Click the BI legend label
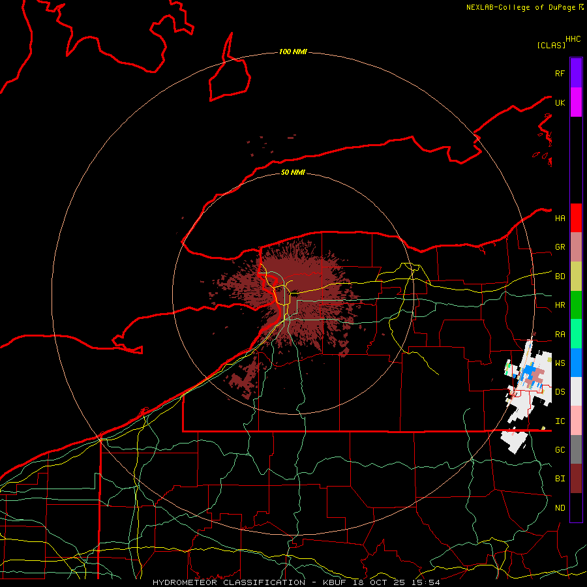The width and height of the screenshot is (587, 587). pos(560,479)
